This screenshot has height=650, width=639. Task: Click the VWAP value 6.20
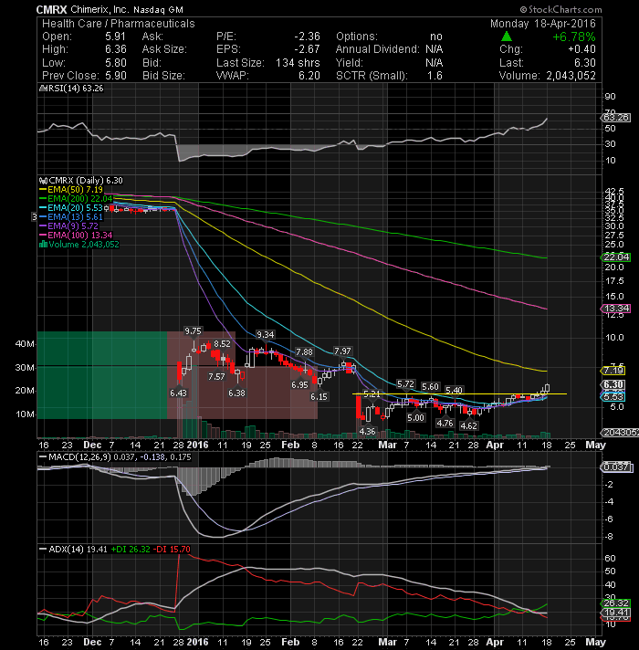click(309, 76)
